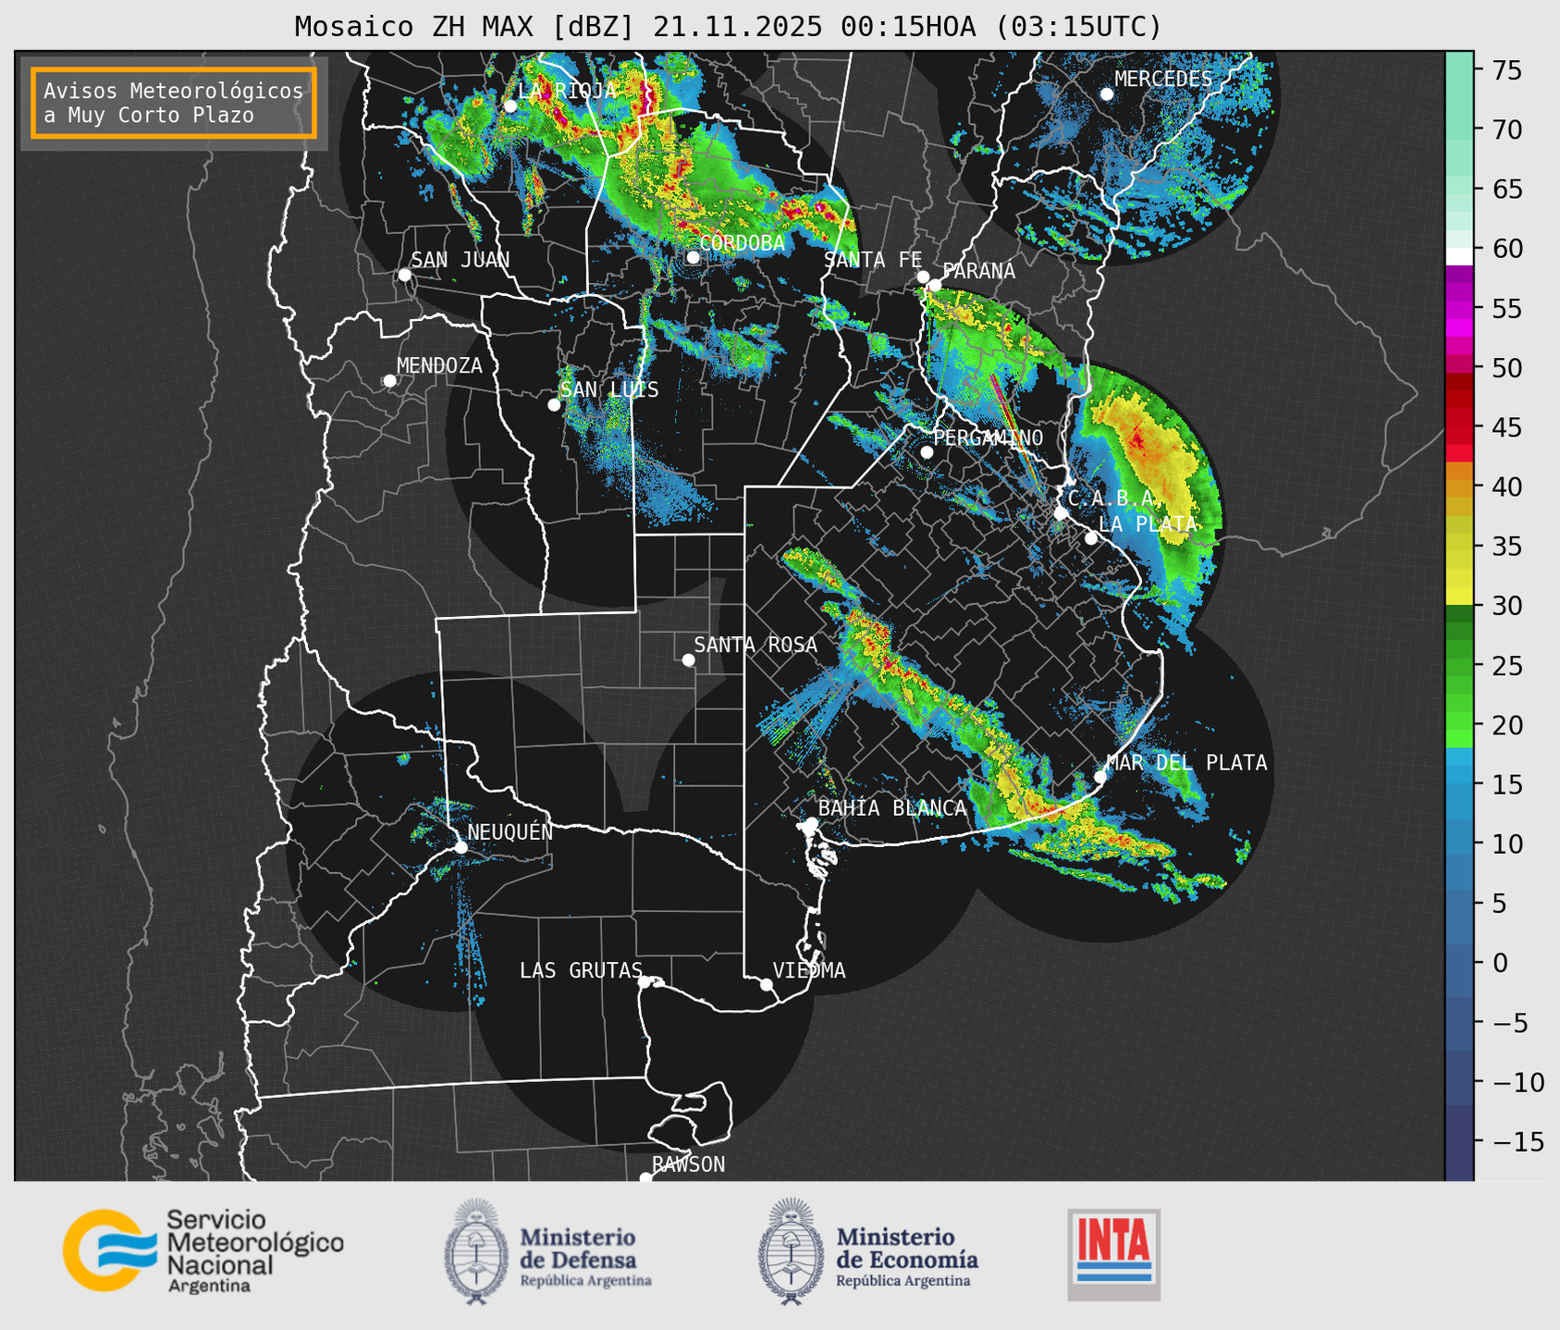Viewport: 1560px width, 1330px height.
Task: Click the San Luis city marker
Action: tap(554, 405)
